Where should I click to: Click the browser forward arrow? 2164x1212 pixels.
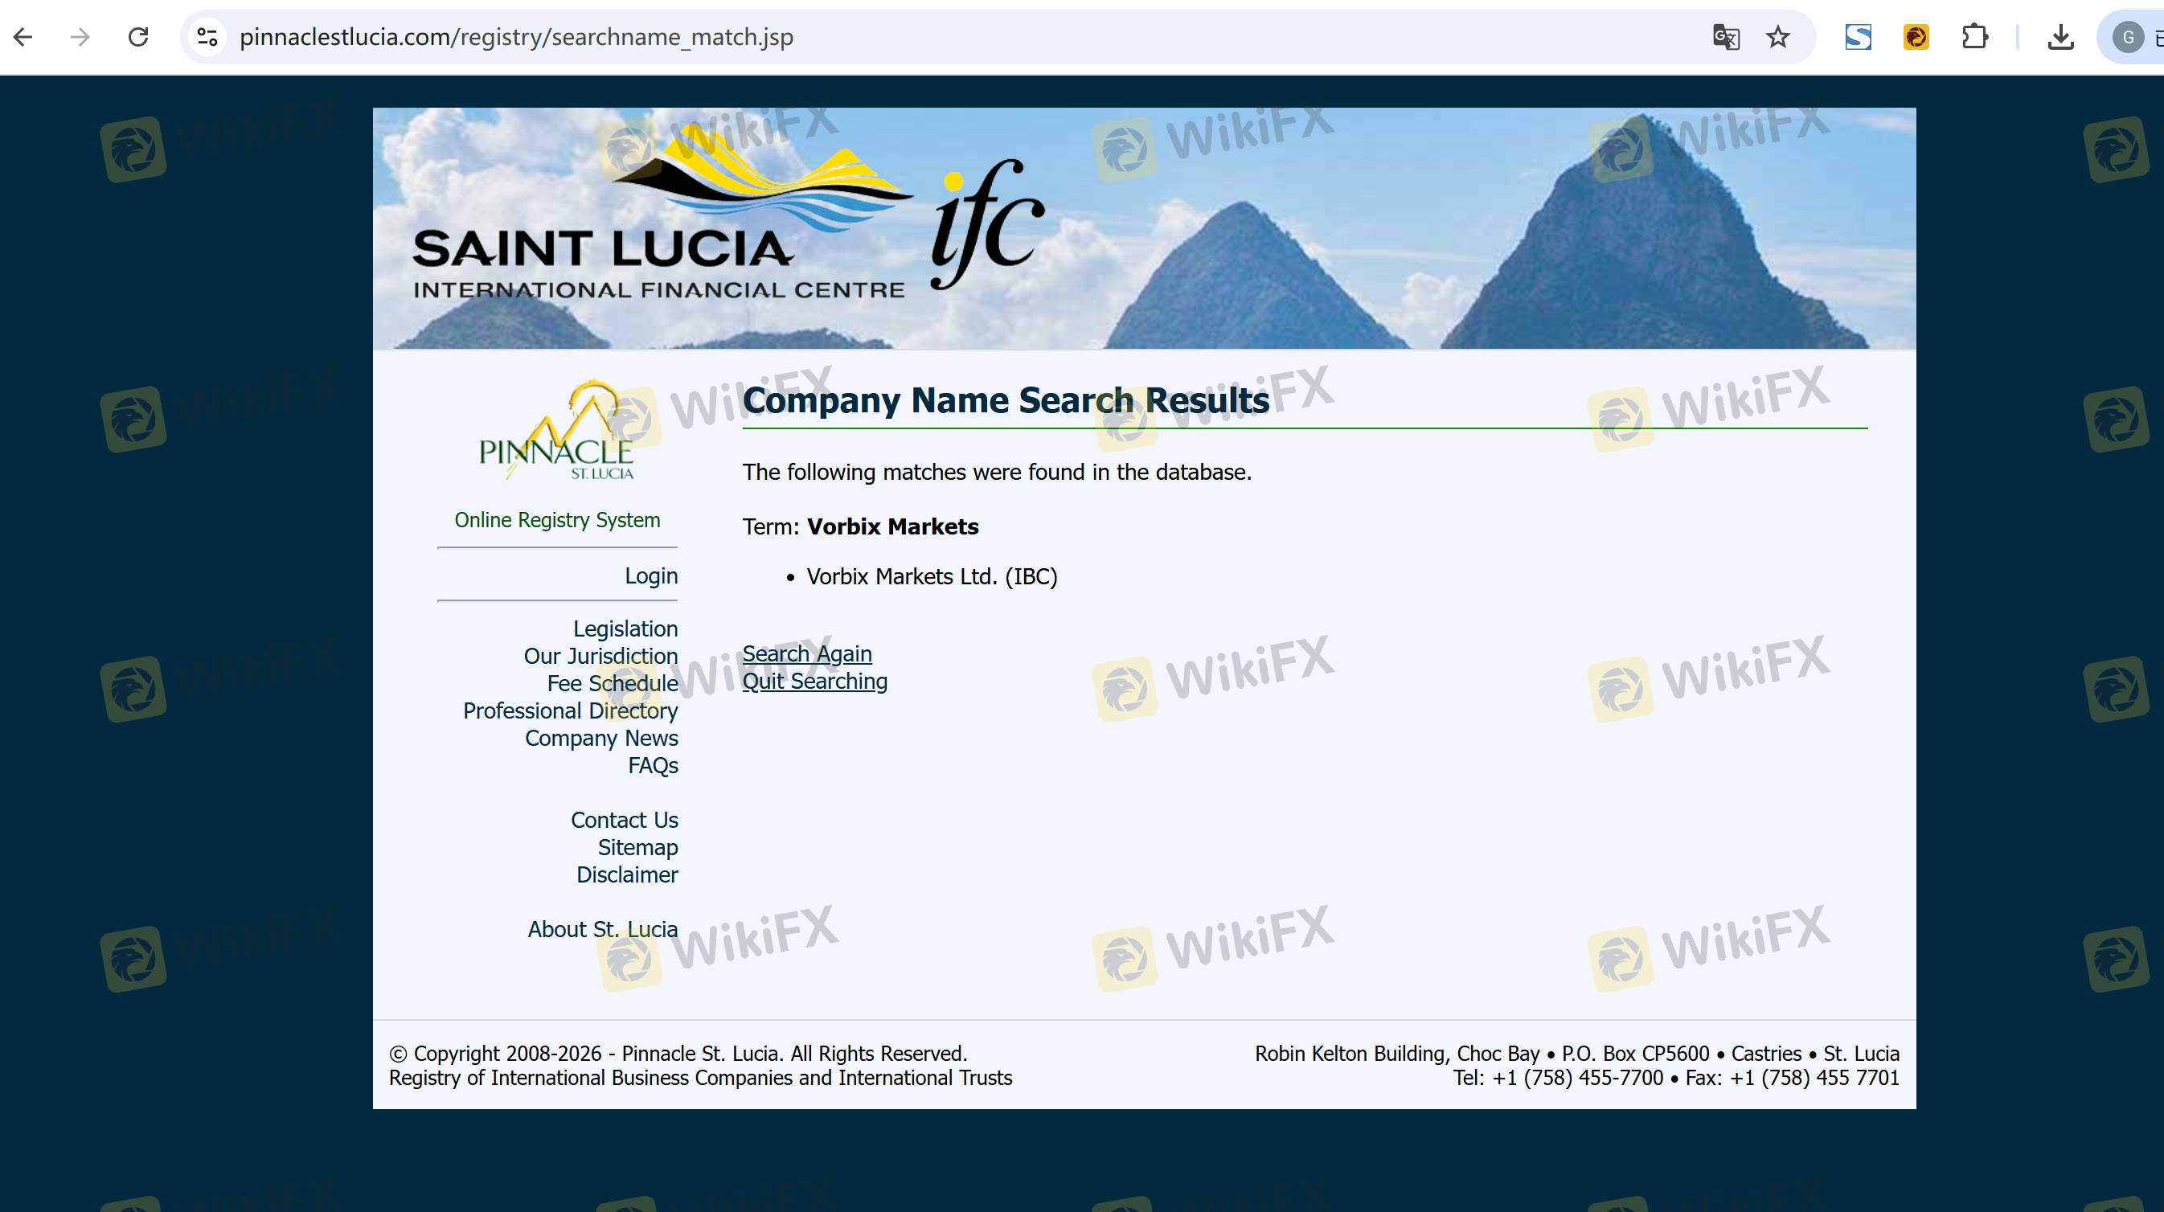80,37
